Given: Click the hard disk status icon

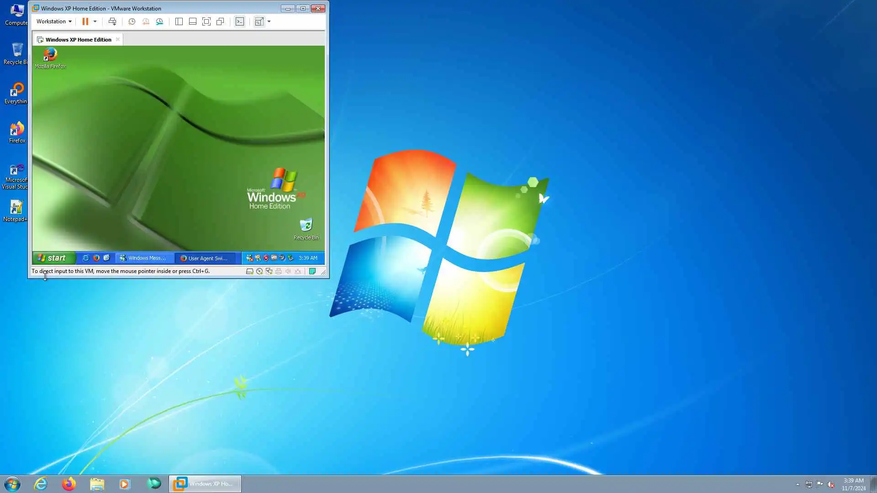Looking at the screenshot, I should pos(249,271).
